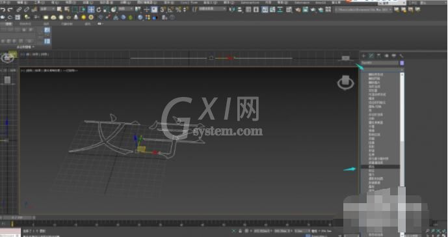Enable the Select and Manipulate tool
This screenshot has width=448, height=237.
pyautogui.click(x=146, y=10)
